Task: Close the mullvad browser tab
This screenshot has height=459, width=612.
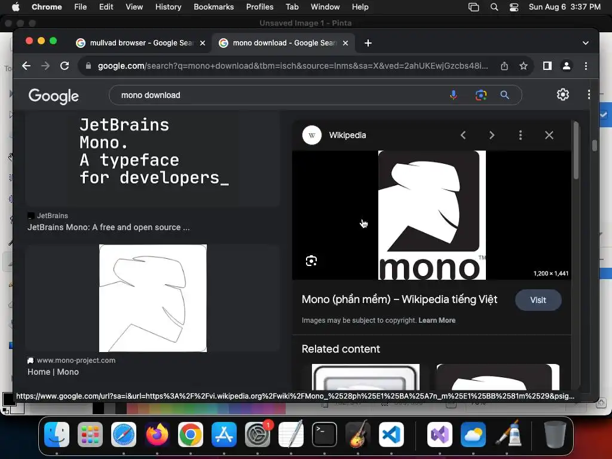Action: 203,43
